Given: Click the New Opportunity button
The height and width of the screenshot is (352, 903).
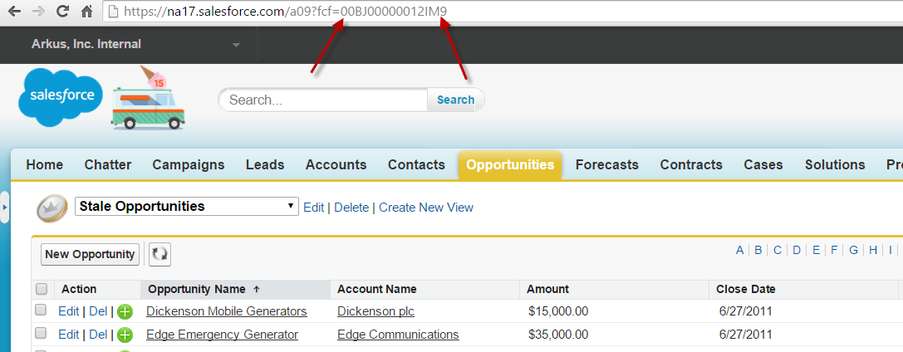Looking at the screenshot, I should [90, 255].
